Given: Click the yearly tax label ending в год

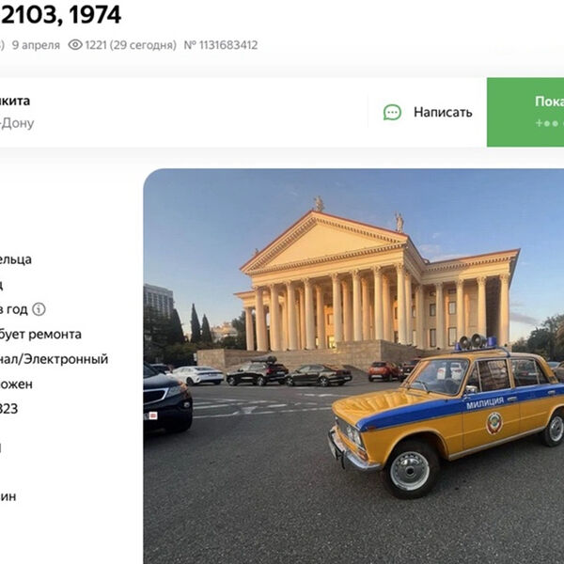Looking at the screenshot, I should coord(14,309).
